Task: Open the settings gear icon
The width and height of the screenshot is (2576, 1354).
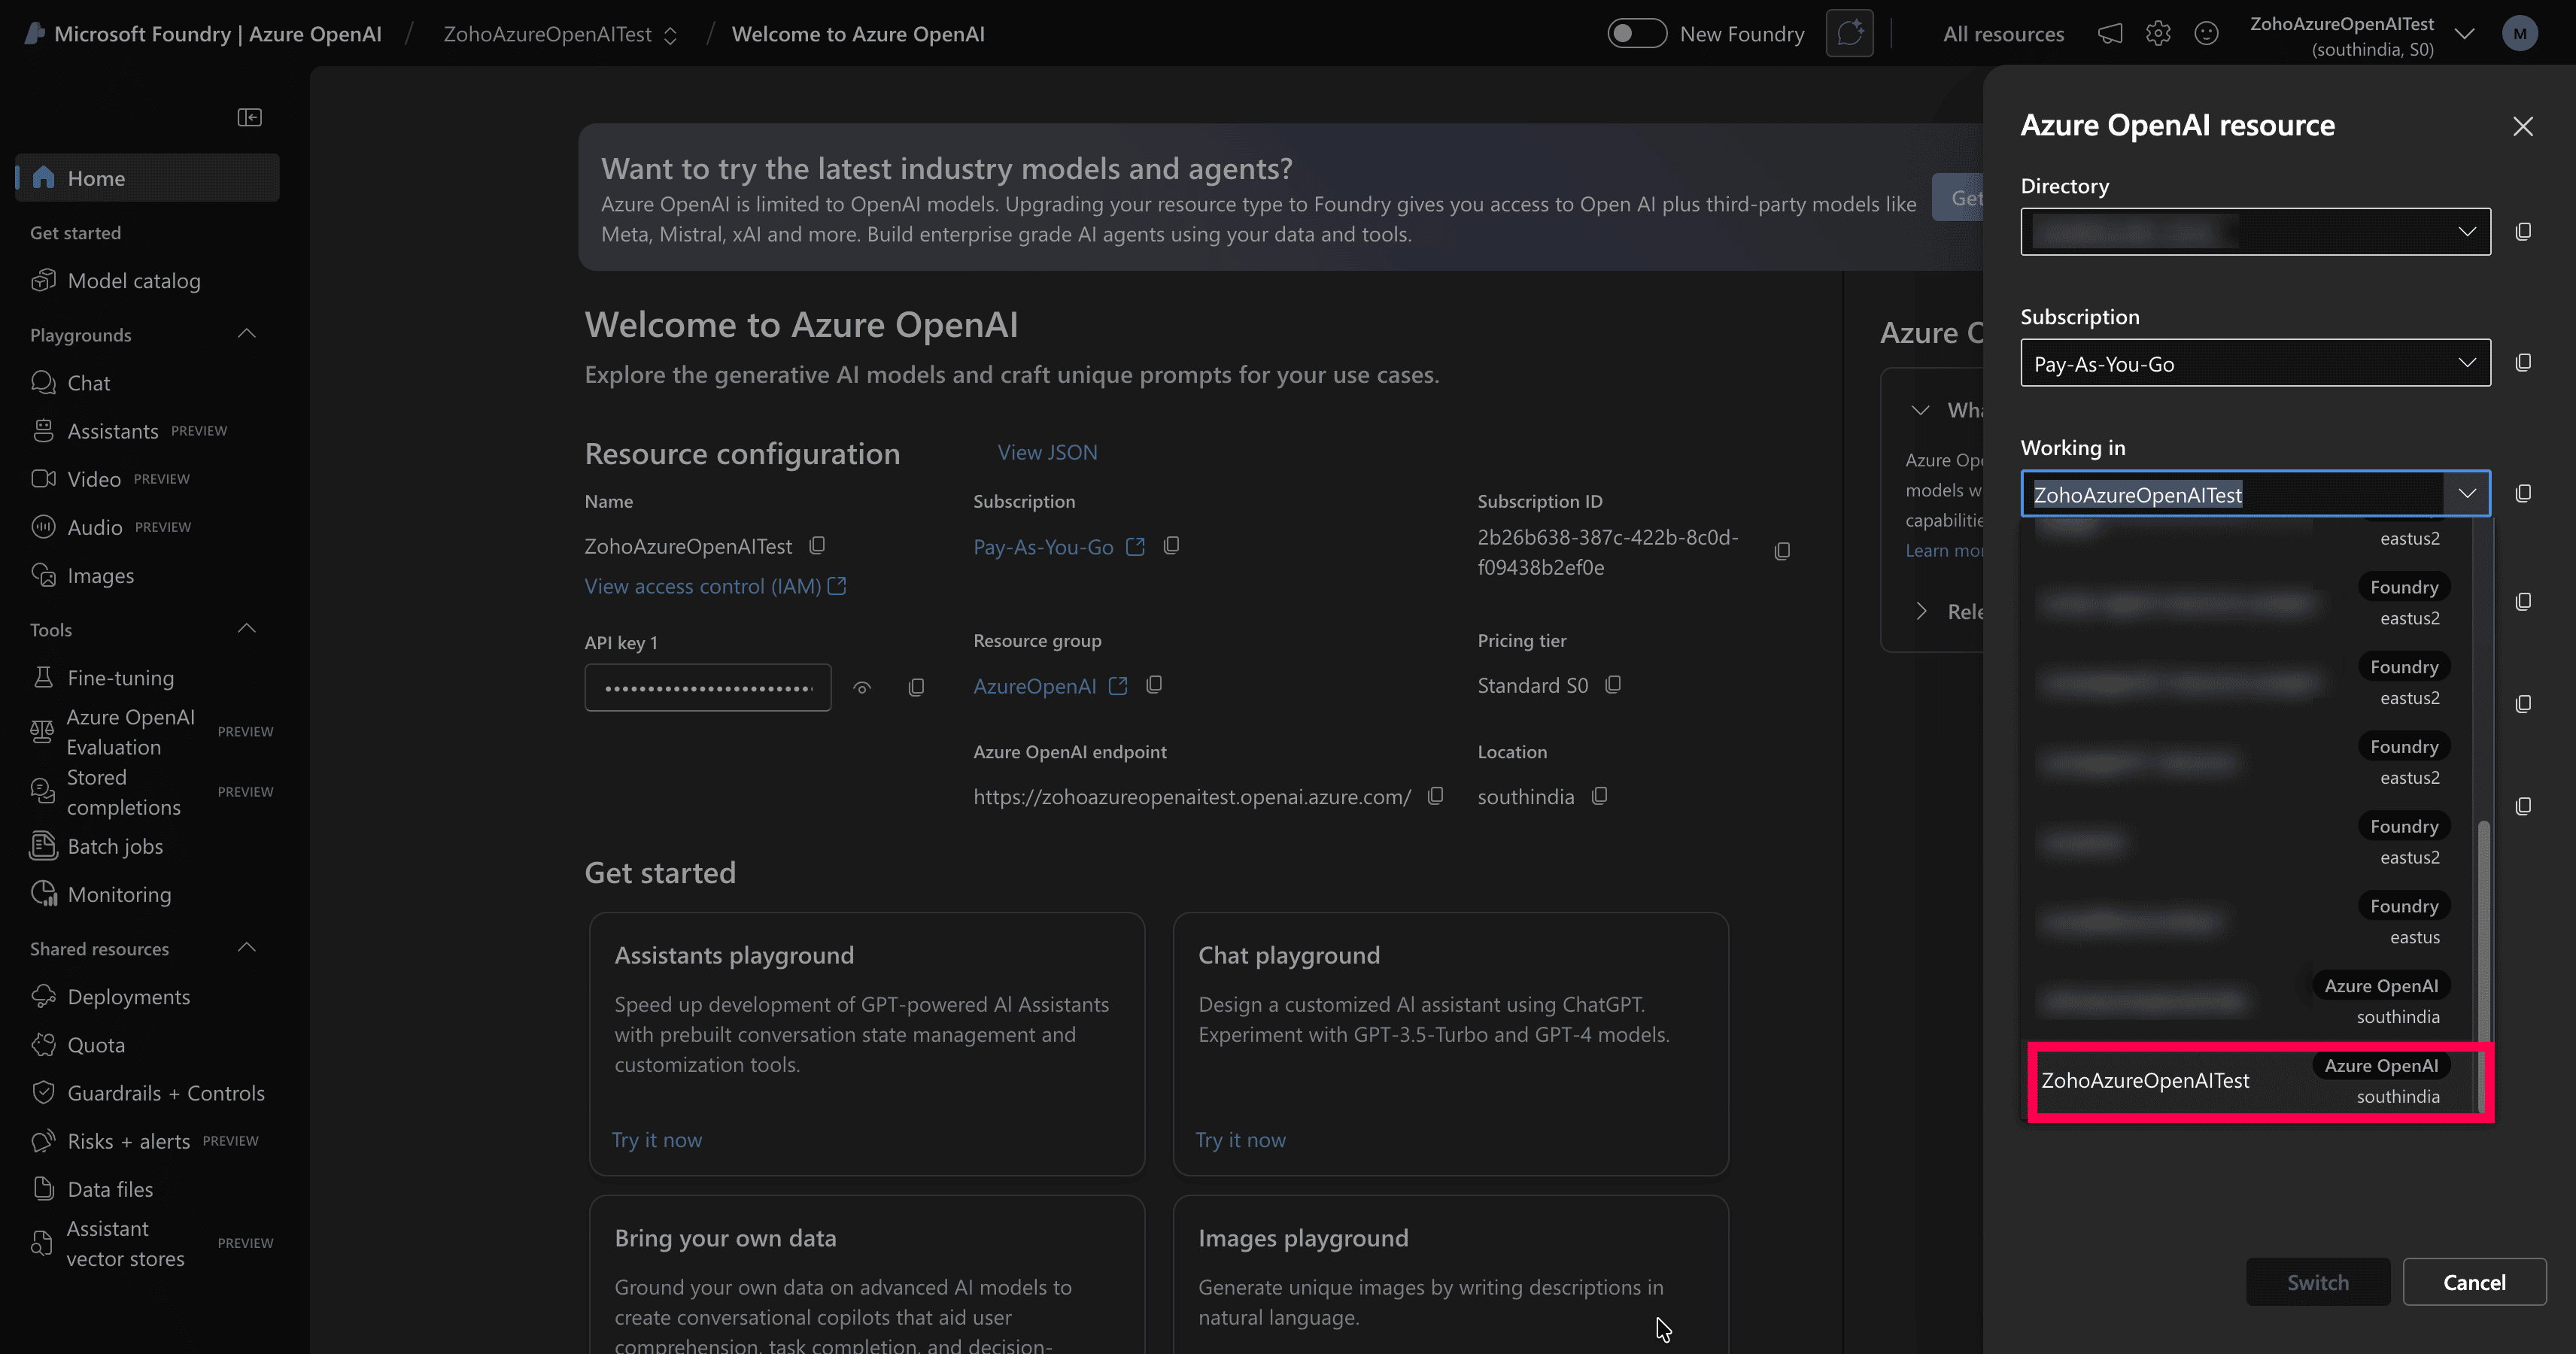Action: click(x=2158, y=34)
